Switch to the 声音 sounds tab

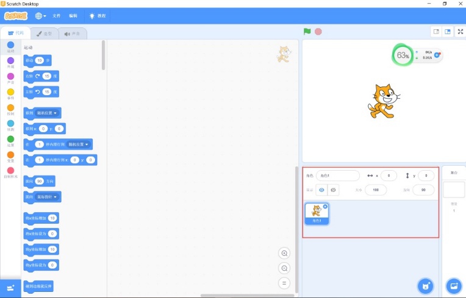pos(72,34)
